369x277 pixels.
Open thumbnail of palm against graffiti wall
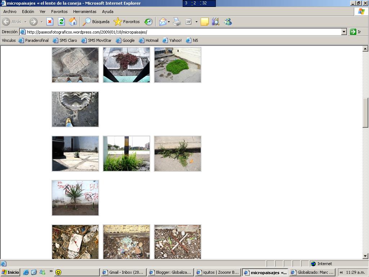(x=75, y=198)
